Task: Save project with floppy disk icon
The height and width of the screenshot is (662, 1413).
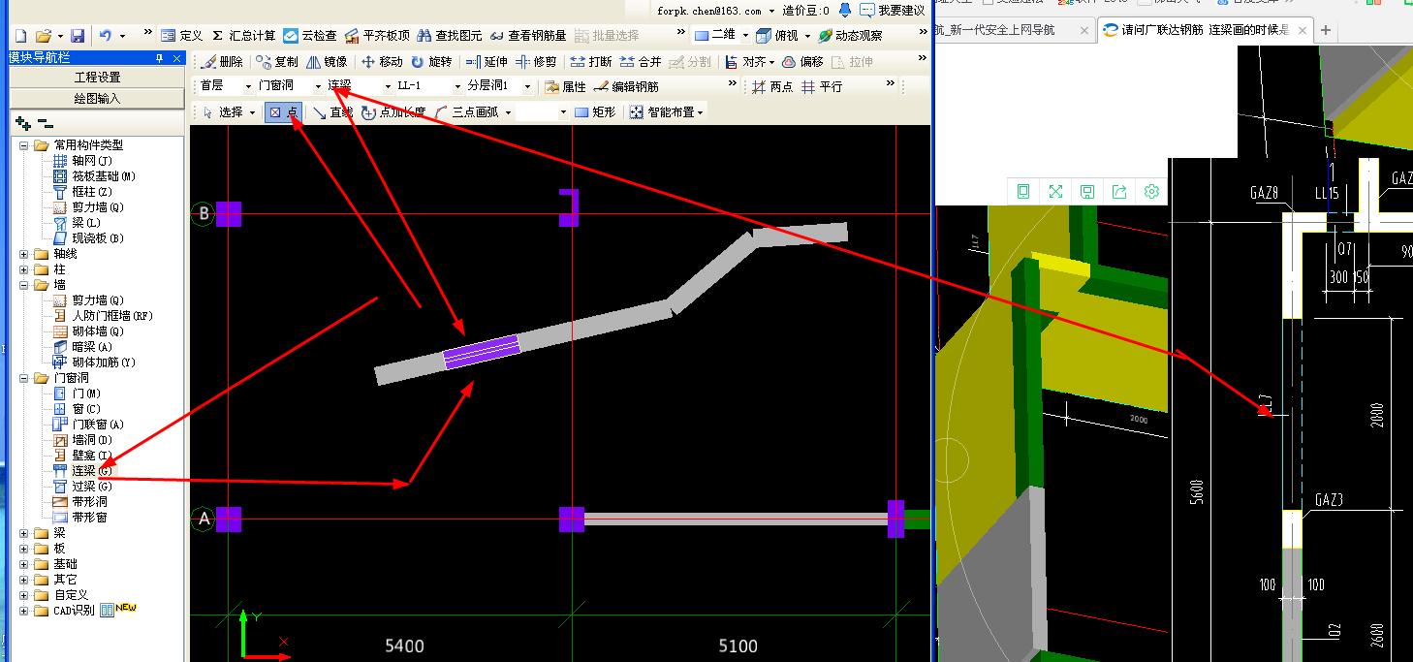Action: [78, 36]
